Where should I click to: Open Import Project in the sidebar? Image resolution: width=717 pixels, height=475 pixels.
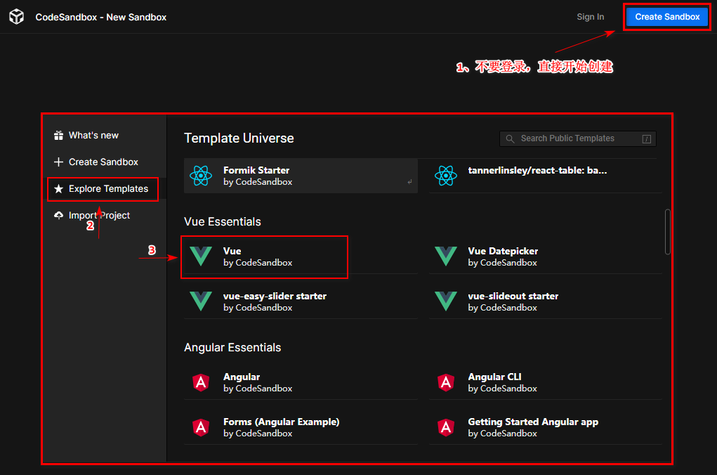pyautogui.click(x=99, y=215)
